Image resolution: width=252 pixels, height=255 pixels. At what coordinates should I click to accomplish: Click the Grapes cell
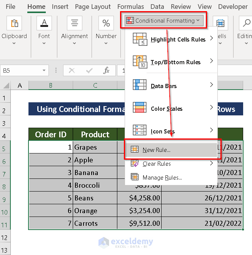[x=95, y=147]
